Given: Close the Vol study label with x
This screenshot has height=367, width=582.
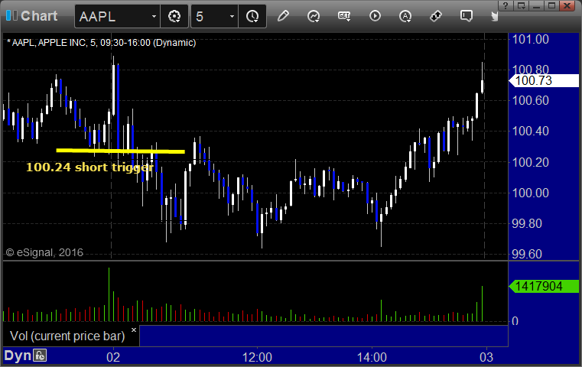Looking at the screenshot, I should pos(134,330).
